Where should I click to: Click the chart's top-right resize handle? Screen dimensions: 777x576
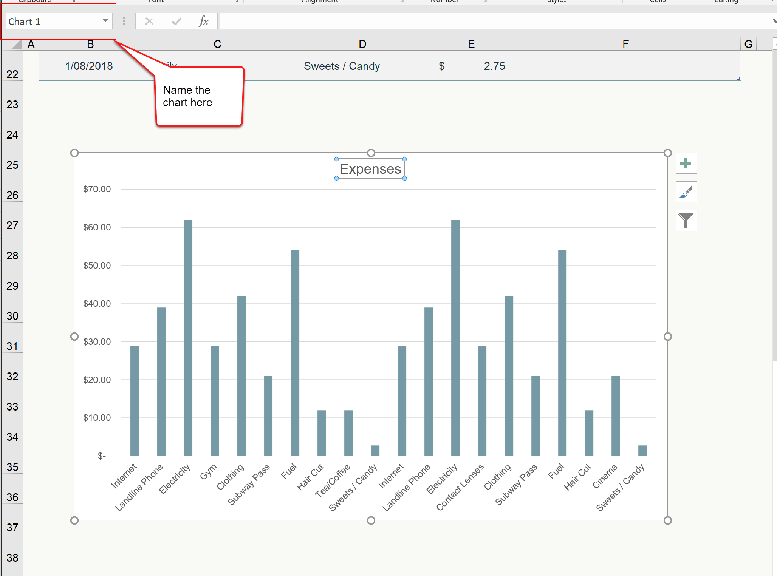[x=667, y=153]
